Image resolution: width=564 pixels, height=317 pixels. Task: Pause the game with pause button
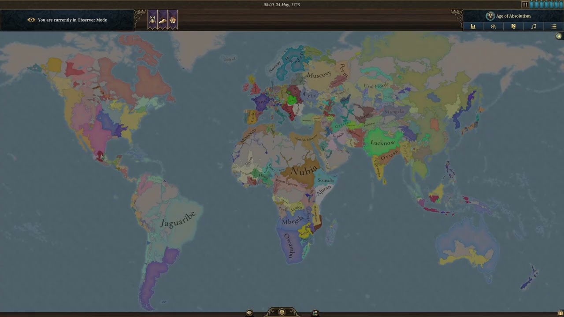pos(525,4)
